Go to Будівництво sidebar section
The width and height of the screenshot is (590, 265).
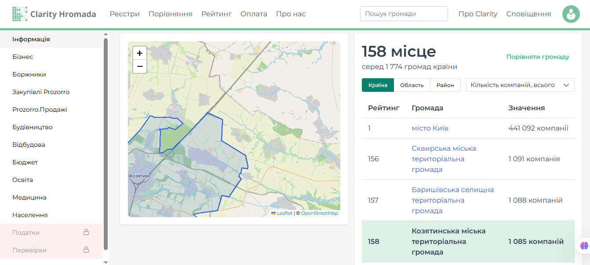point(51,127)
